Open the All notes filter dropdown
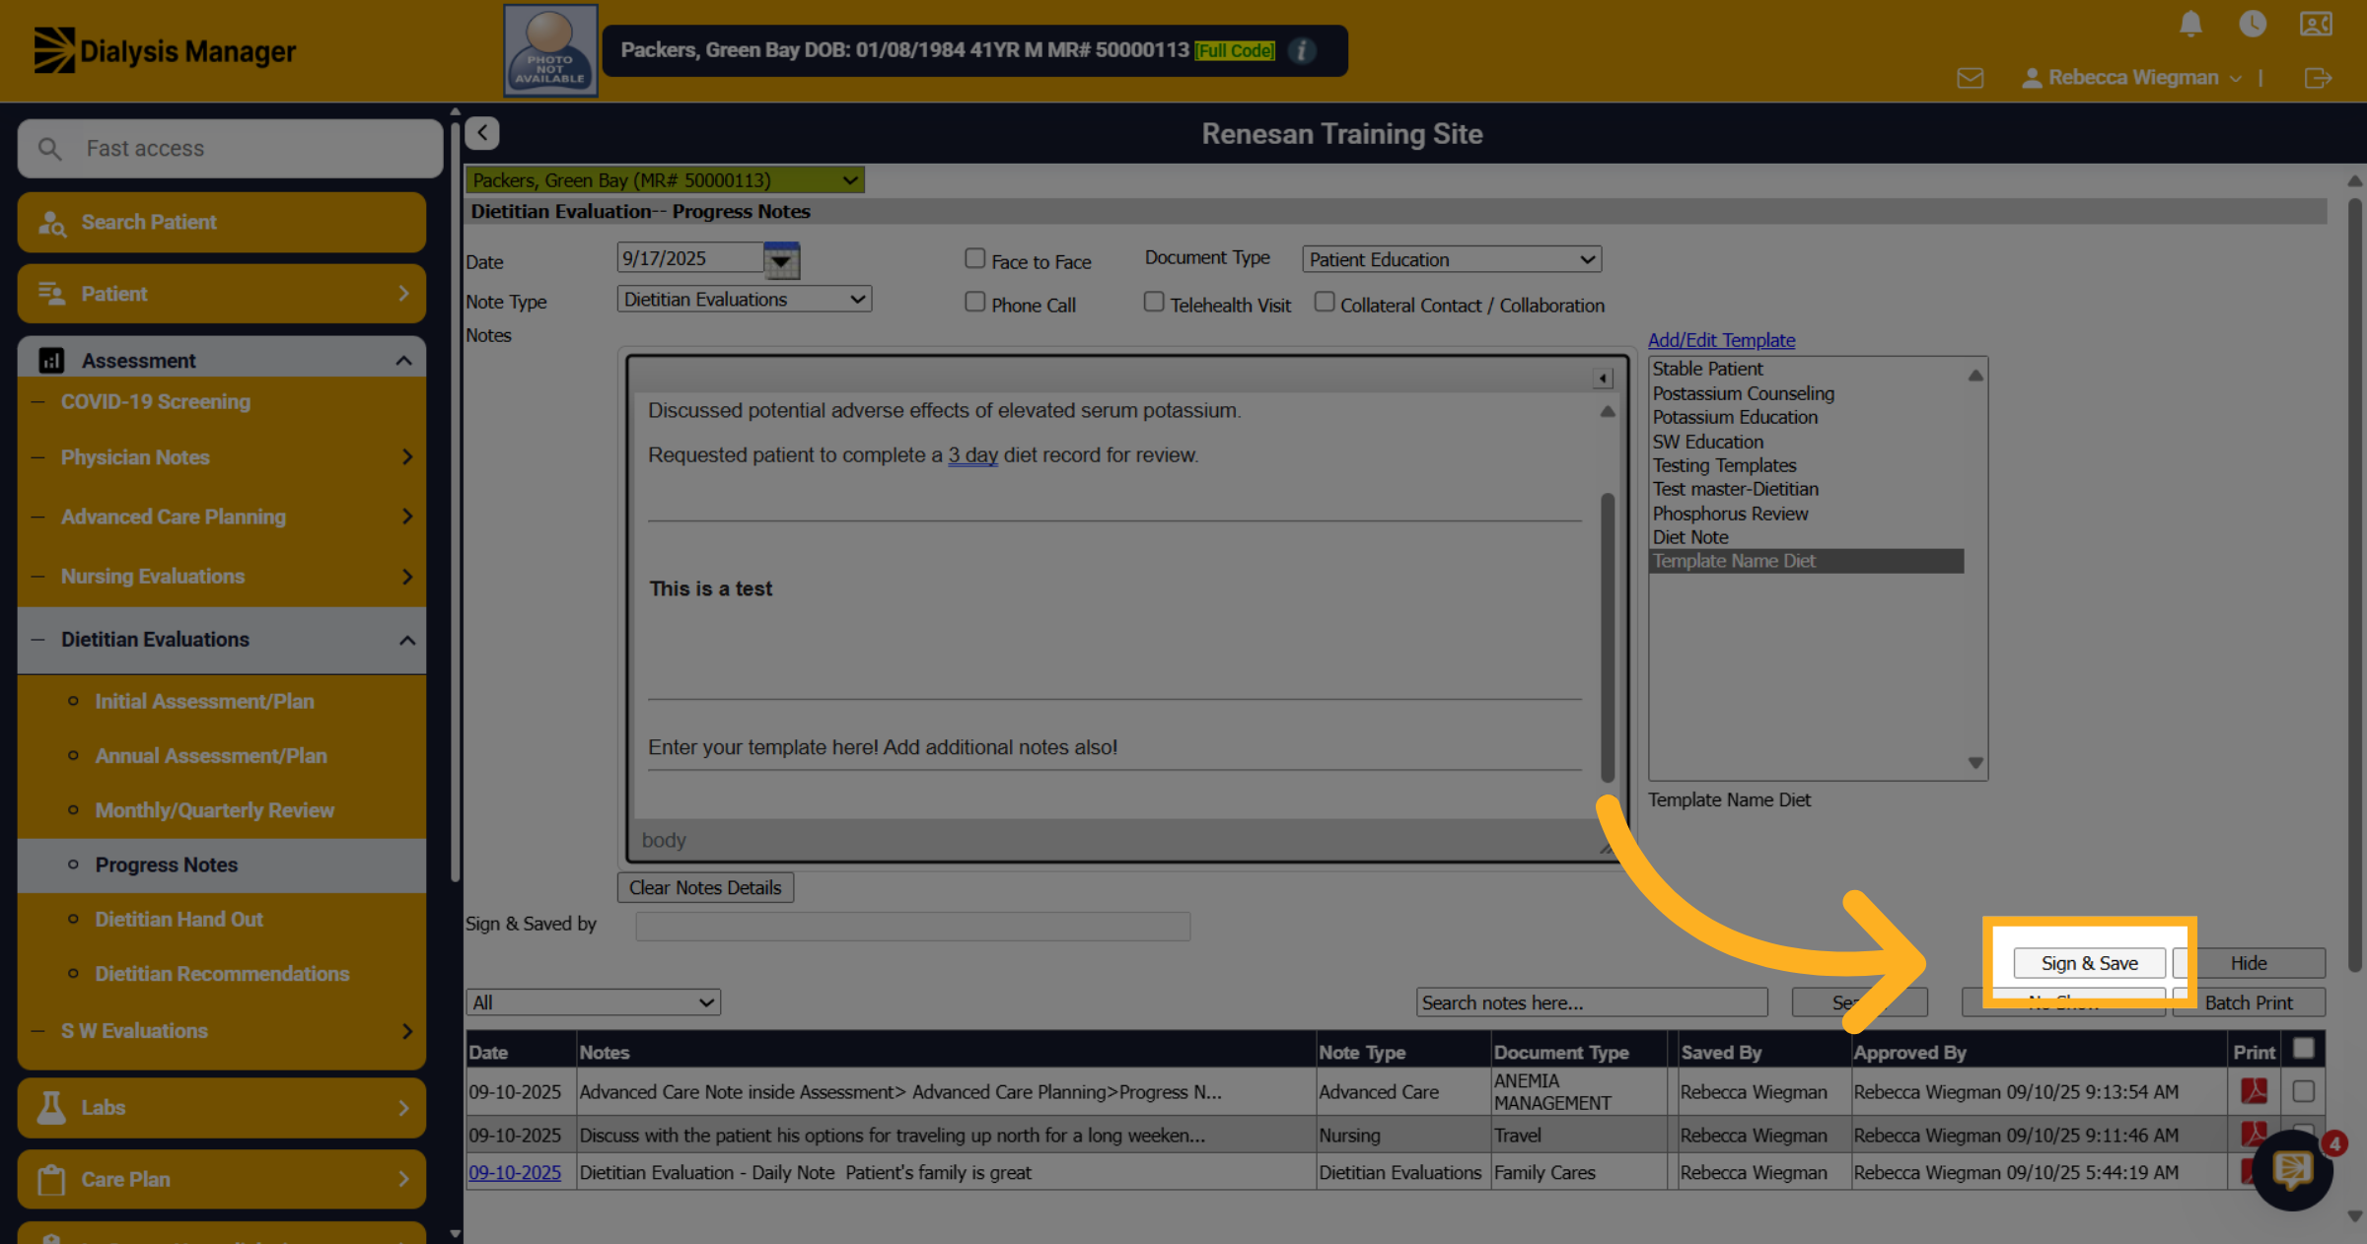 click(594, 1002)
